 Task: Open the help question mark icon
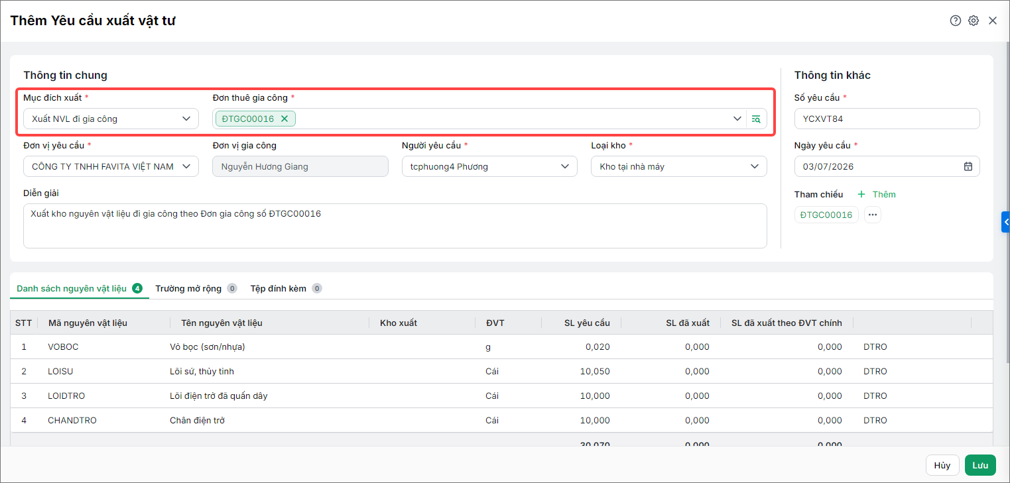pos(955,21)
